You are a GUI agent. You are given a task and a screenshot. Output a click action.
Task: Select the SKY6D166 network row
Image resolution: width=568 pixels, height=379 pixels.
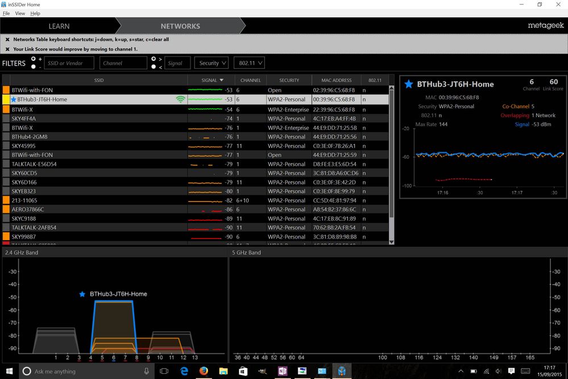pos(196,182)
